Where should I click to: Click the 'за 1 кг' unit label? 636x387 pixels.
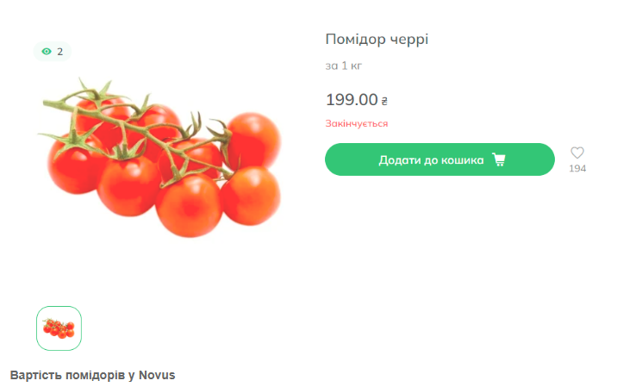point(343,66)
